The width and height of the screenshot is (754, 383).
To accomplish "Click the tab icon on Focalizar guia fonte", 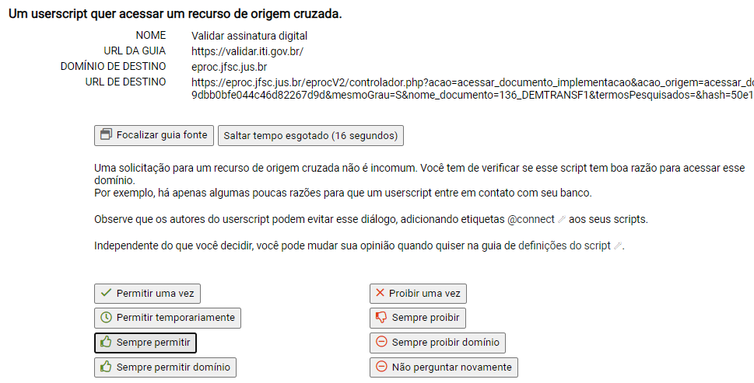I will tap(106, 134).
